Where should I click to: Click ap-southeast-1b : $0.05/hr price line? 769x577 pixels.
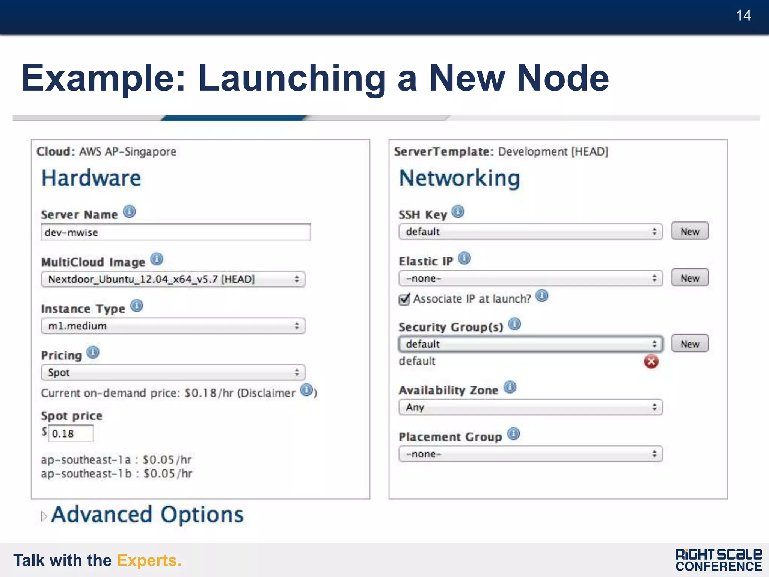coord(116,473)
